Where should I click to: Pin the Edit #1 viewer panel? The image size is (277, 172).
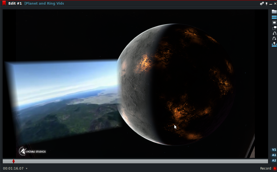click(267, 4)
